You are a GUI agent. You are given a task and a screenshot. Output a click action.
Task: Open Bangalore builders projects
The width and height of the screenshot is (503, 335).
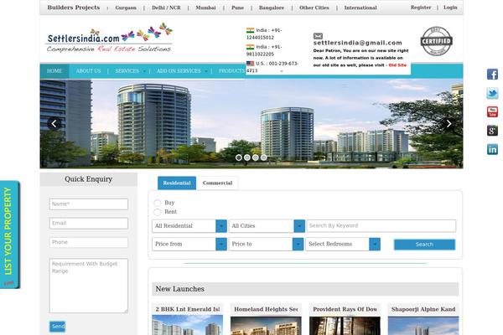coord(272,8)
